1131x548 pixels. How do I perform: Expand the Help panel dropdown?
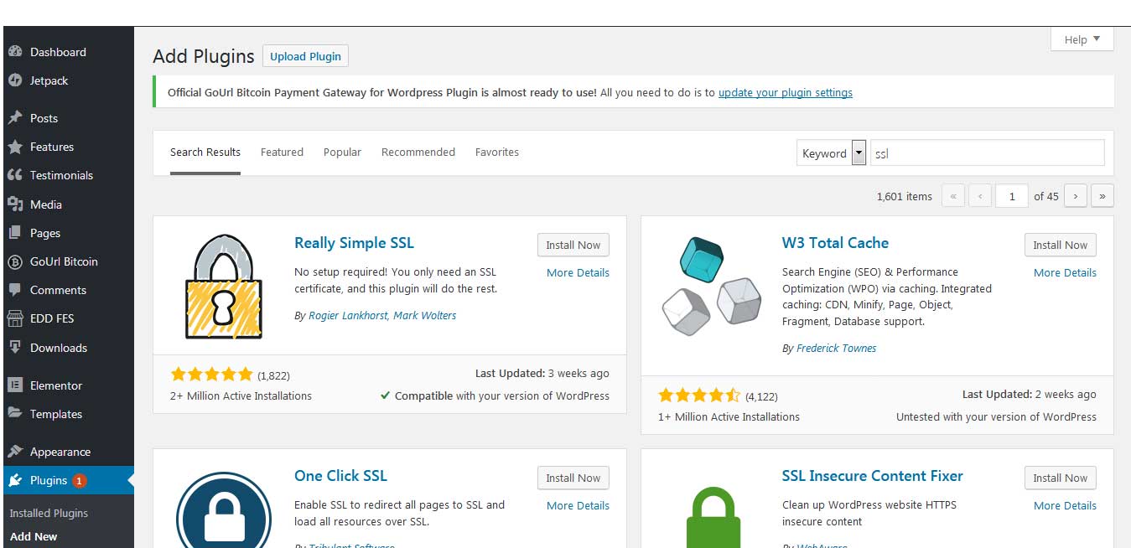point(1082,39)
